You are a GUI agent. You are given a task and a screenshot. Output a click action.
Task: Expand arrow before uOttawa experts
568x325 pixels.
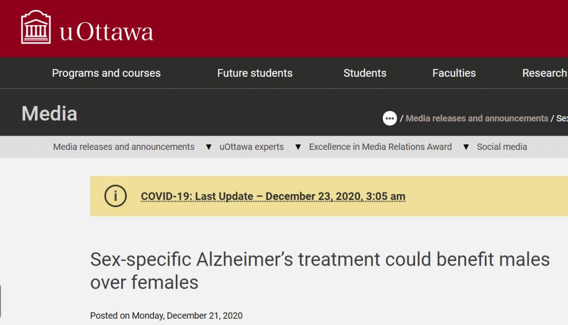209,147
